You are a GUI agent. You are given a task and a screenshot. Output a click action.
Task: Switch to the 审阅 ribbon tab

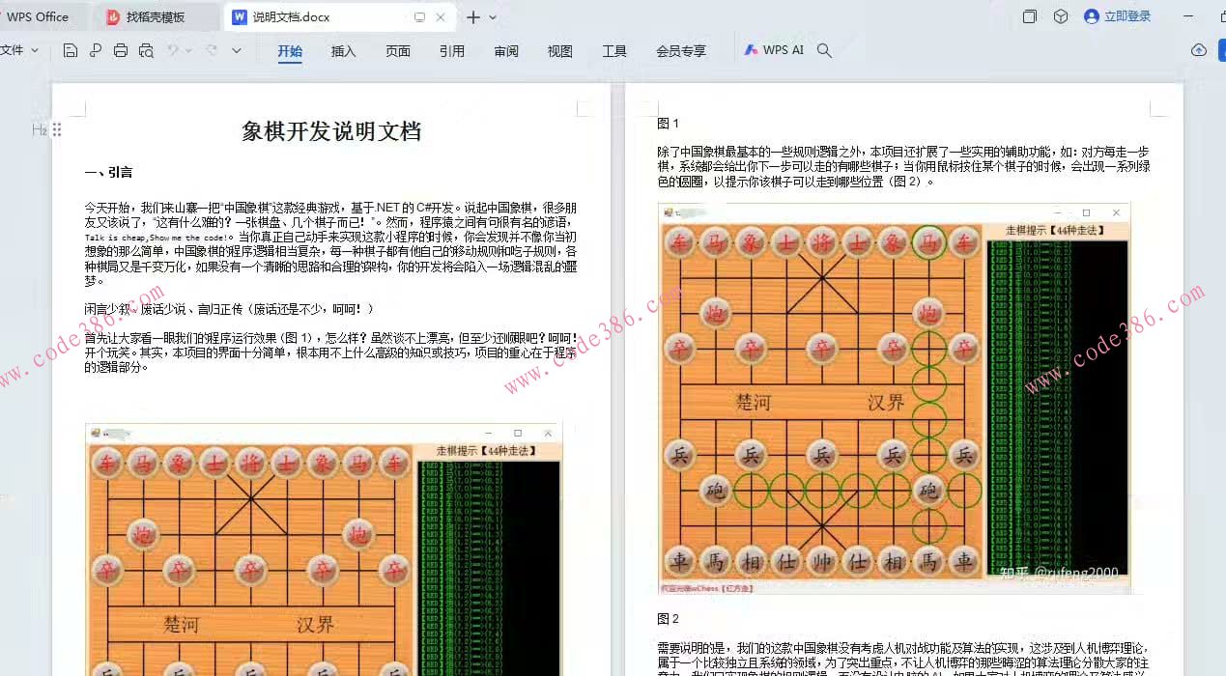(505, 51)
